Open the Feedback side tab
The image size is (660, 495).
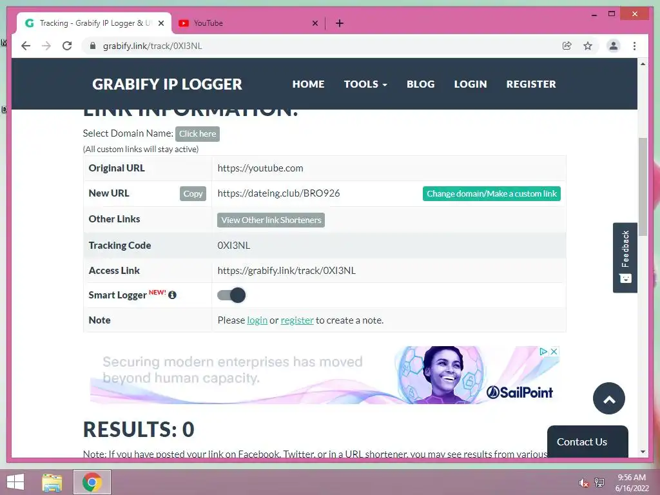coord(625,257)
